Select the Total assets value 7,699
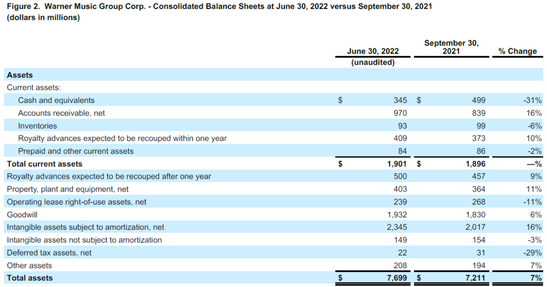Image resolution: width=547 pixels, height=287 pixels. coord(397,278)
